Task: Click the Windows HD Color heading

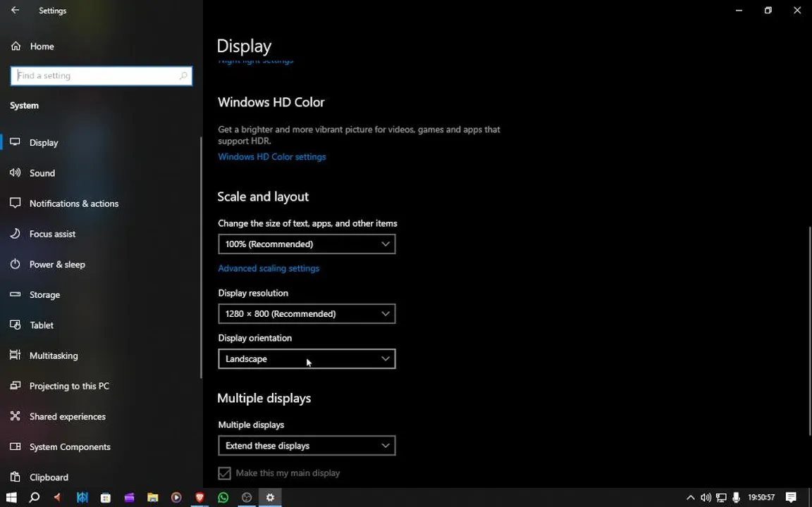Action: (271, 102)
